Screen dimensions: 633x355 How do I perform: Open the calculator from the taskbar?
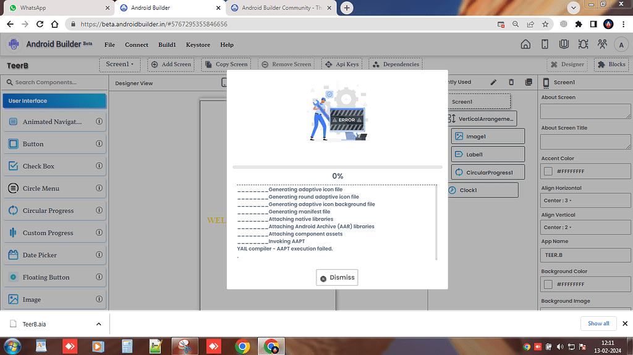pos(127,346)
